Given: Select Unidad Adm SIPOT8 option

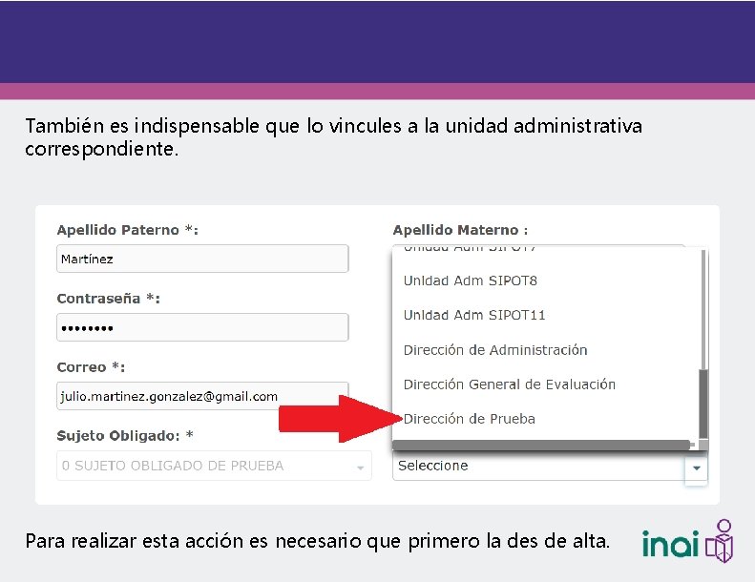Looking at the screenshot, I should pos(470,281).
